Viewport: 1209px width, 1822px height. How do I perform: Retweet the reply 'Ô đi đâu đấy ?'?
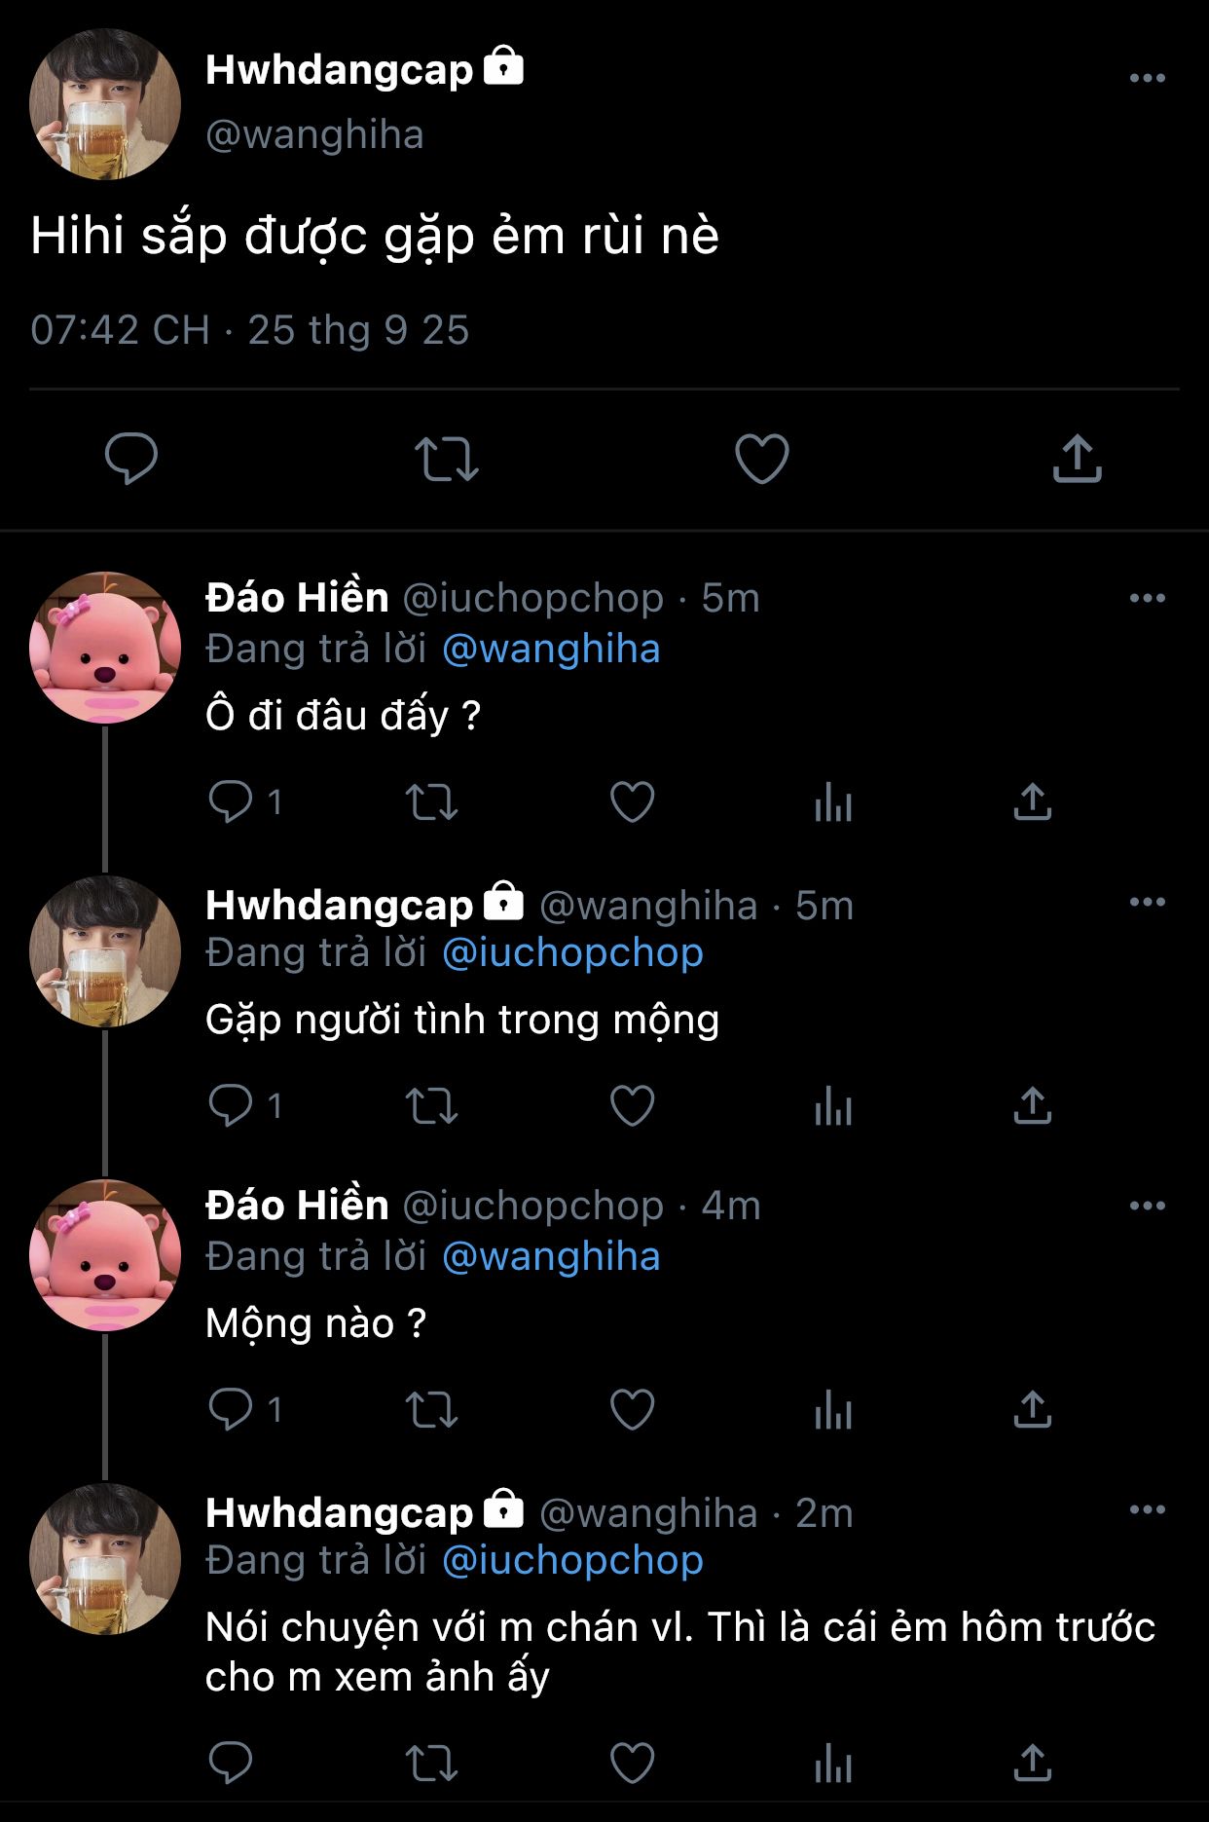(x=431, y=802)
